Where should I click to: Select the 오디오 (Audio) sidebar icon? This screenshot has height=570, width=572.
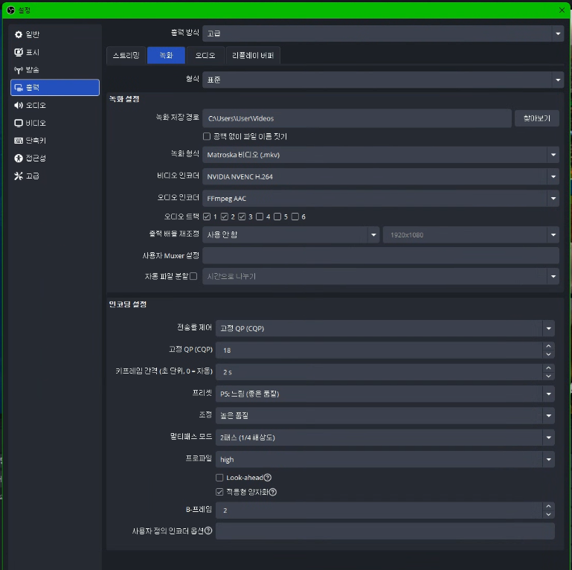coord(19,106)
